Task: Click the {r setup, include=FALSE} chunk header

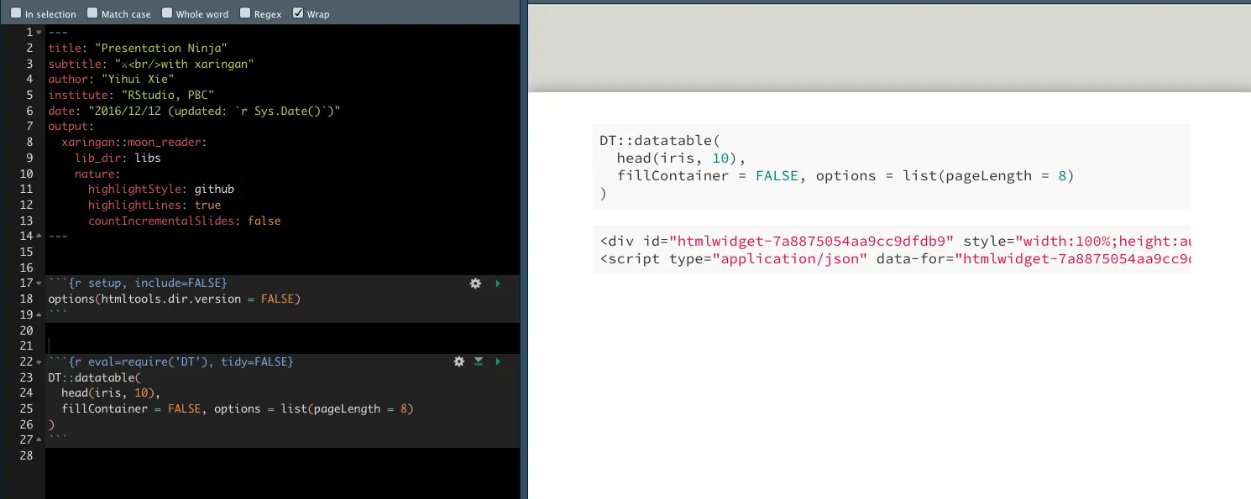Action: [138, 283]
